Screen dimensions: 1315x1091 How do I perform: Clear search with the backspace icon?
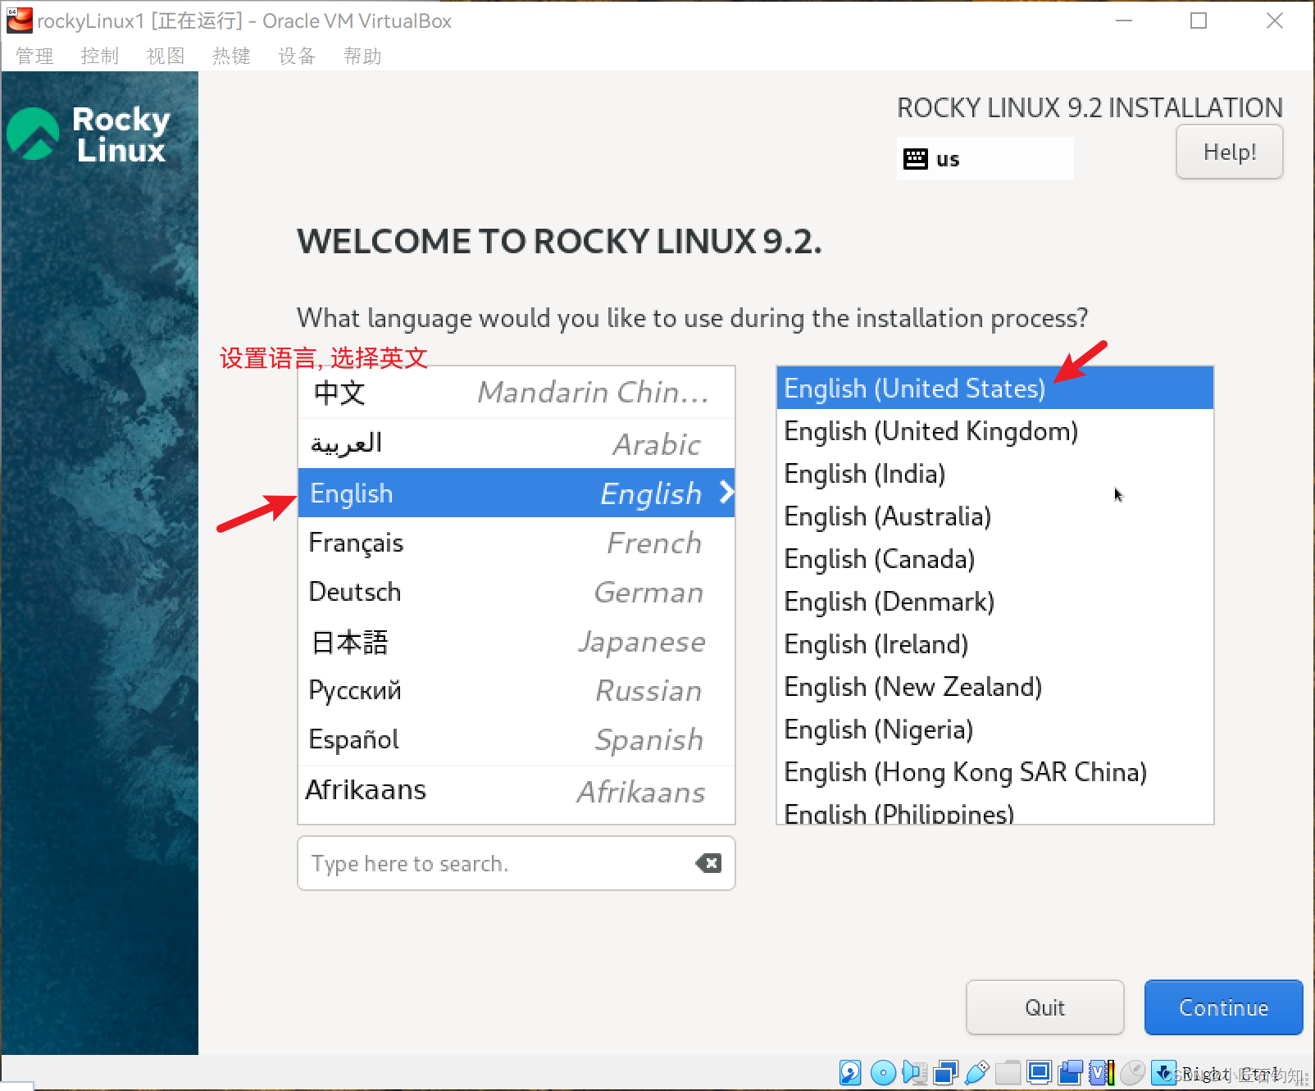708,863
